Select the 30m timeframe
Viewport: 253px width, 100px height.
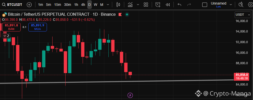(x=67, y=5)
